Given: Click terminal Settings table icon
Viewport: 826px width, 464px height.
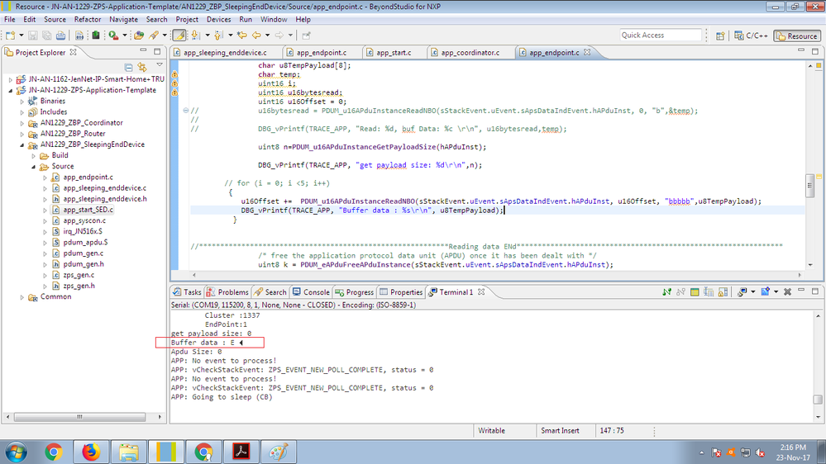Looking at the screenshot, I should point(695,292).
